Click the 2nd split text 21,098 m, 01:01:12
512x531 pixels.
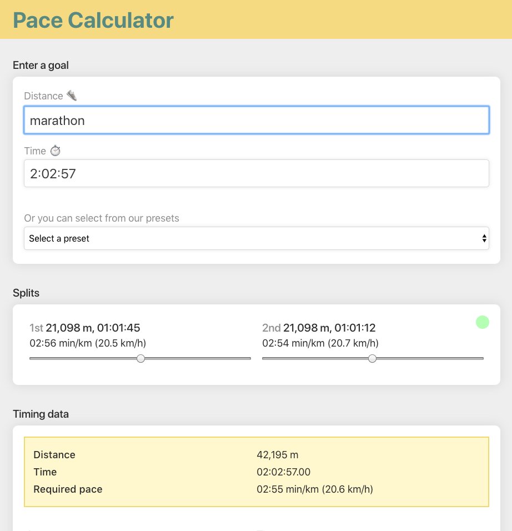click(x=319, y=328)
